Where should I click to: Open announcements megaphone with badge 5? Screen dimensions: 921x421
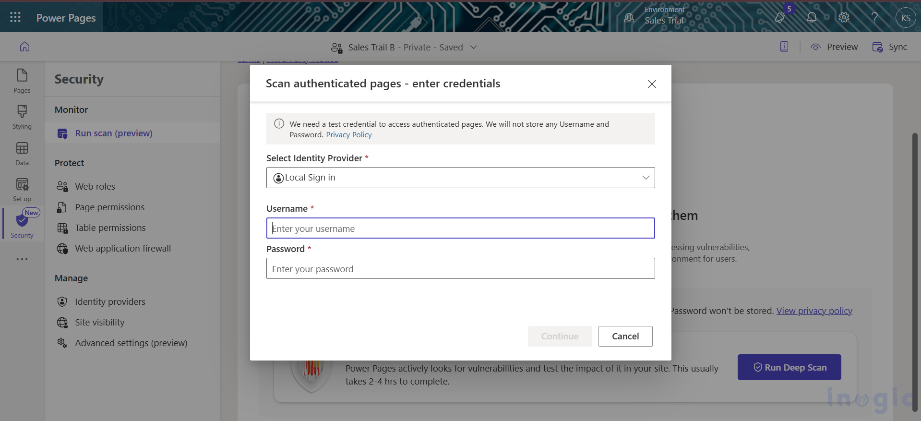780,17
